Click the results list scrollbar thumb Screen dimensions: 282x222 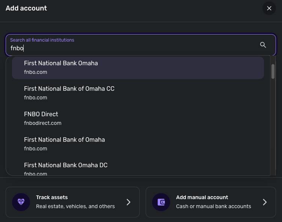[273, 71]
